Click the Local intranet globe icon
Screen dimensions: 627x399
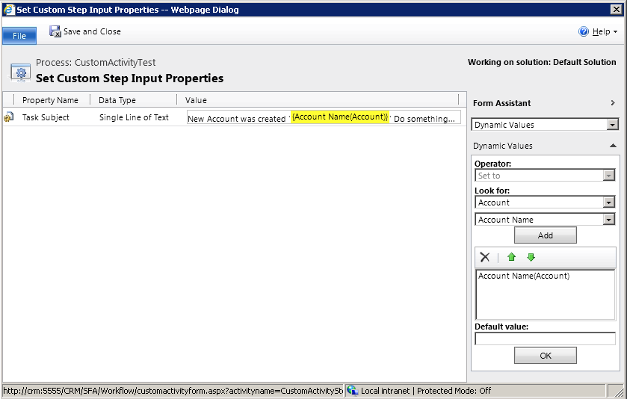coord(352,390)
